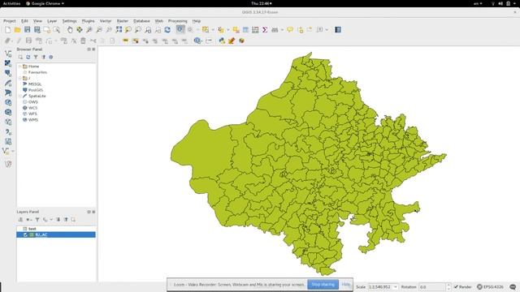The height and width of the screenshot is (292, 520).
Task: Open the Python console icon
Action: [222, 41]
